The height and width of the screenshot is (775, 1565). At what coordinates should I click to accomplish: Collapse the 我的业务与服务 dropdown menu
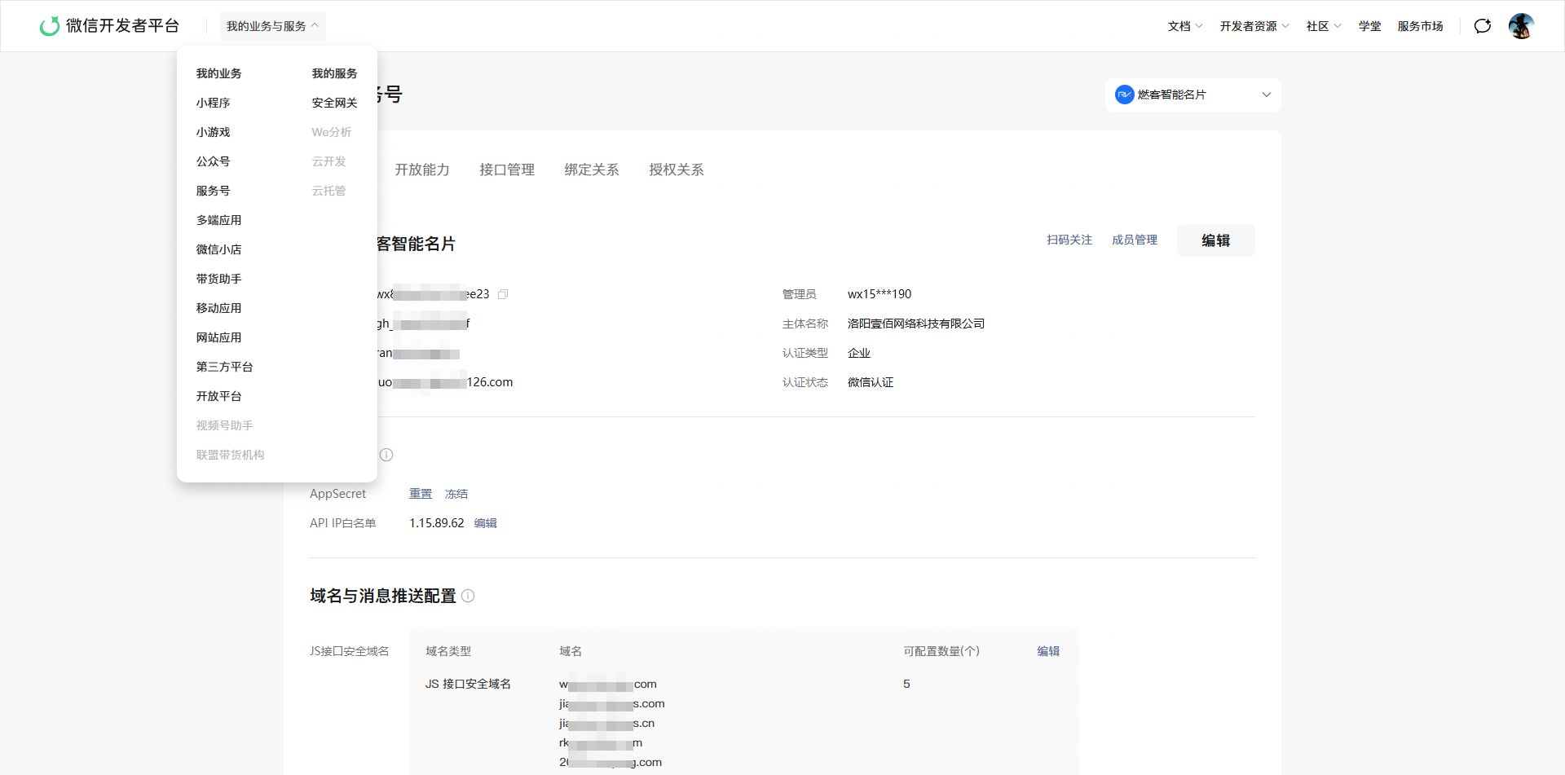click(x=272, y=26)
